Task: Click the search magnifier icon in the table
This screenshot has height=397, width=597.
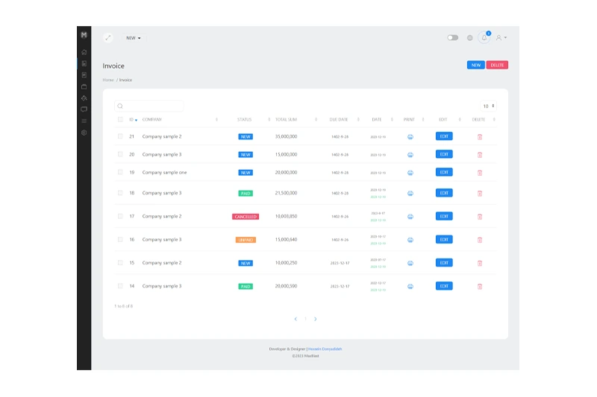Action: click(120, 107)
